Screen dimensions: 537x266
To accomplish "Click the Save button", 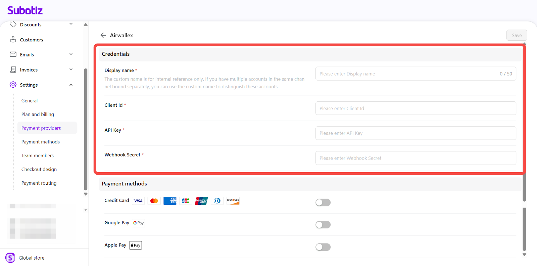I will coord(517,35).
